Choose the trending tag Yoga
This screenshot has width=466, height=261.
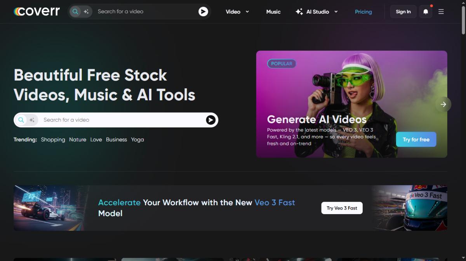[137, 139]
